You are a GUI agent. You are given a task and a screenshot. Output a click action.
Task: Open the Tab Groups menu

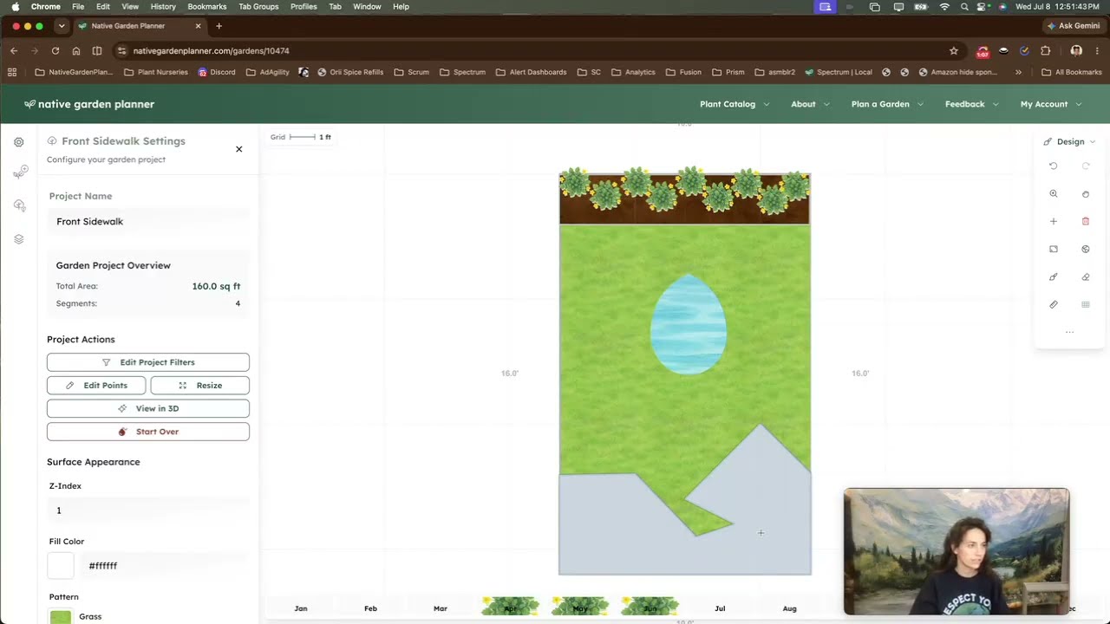click(x=258, y=6)
